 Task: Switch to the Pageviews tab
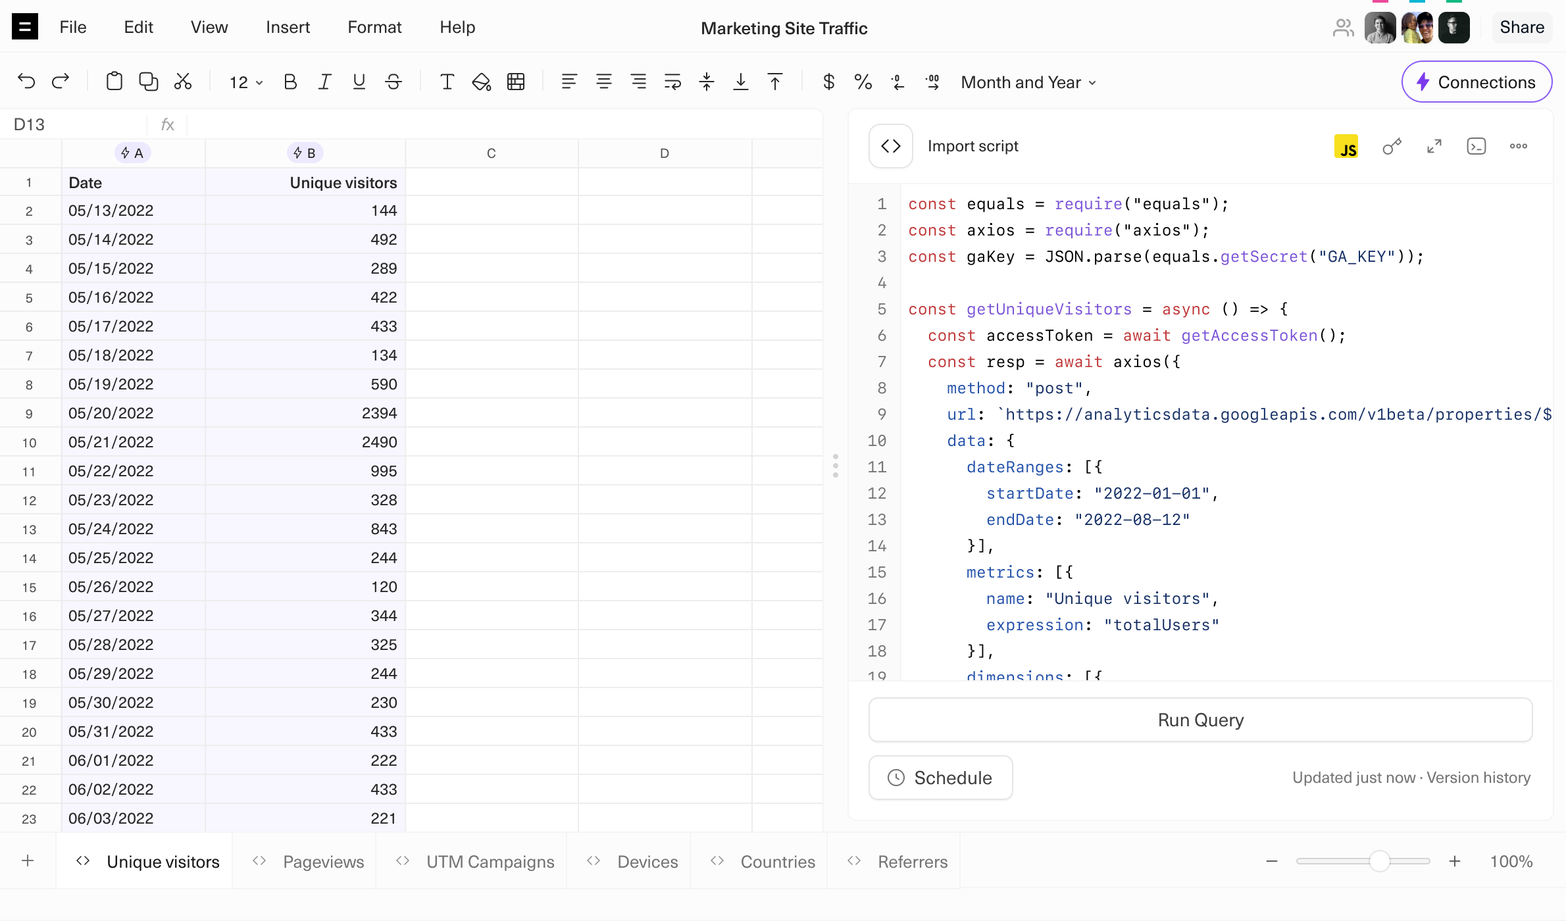click(x=324, y=862)
